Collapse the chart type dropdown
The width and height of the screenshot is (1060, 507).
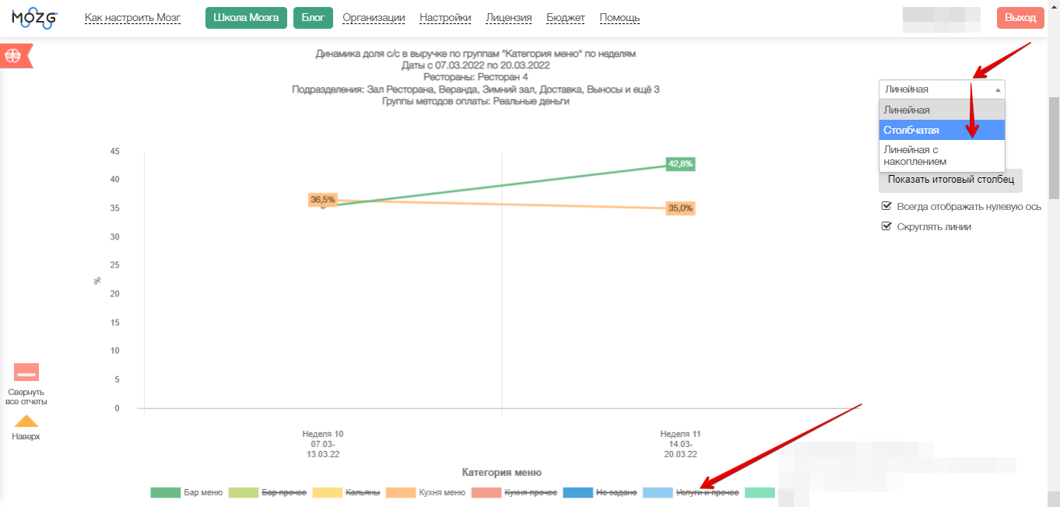pyautogui.click(x=942, y=89)
